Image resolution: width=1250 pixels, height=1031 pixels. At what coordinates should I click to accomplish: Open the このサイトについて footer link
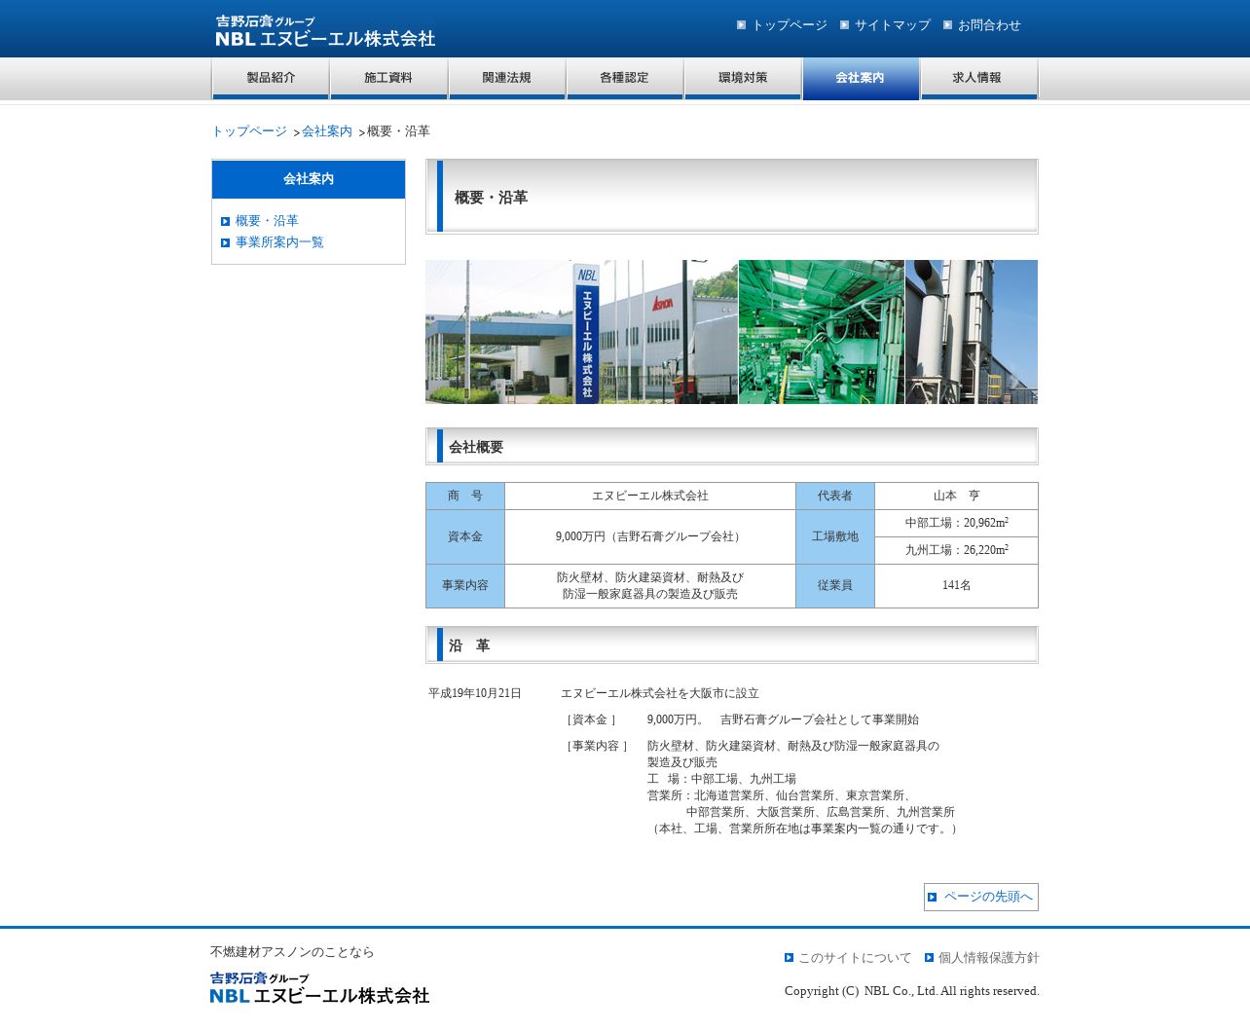(855, 958)
